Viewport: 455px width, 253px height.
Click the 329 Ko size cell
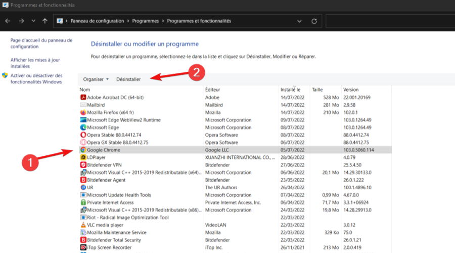[x=332, y=232]
